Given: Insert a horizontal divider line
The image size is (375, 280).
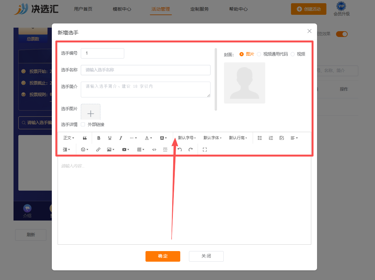Looking at the screenshot, I should click(x=165, y=149).
